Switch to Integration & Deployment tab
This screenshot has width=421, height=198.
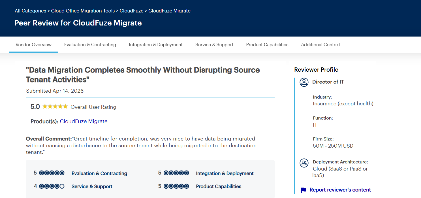pos(156,44)
